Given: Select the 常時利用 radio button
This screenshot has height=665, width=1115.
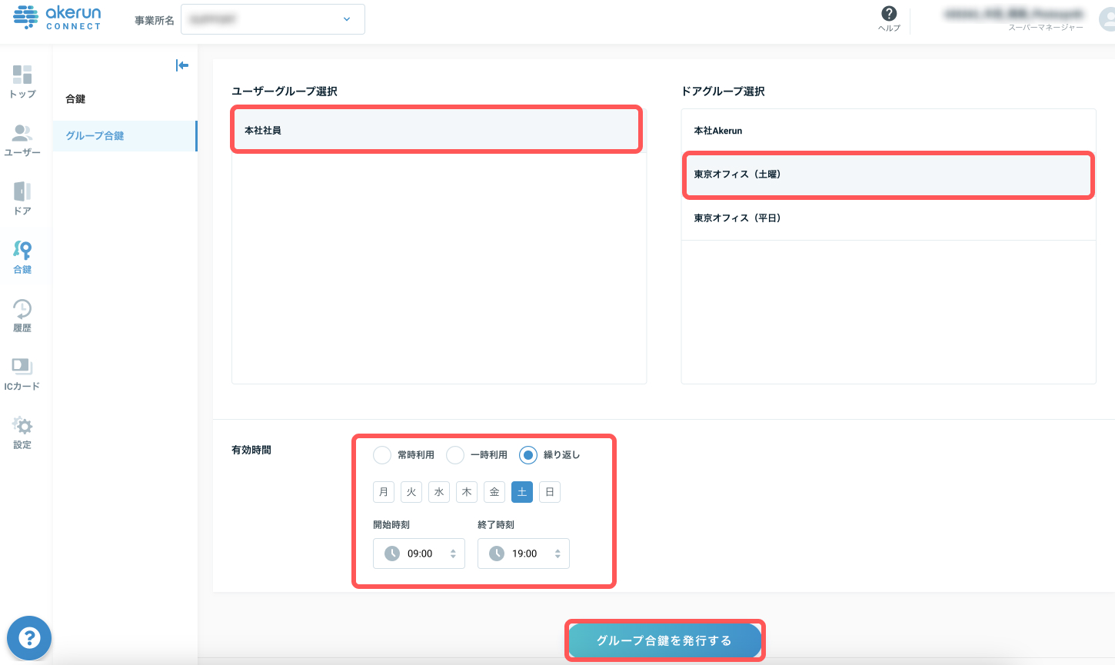Looking at the screenshot, I should point(382,455).
